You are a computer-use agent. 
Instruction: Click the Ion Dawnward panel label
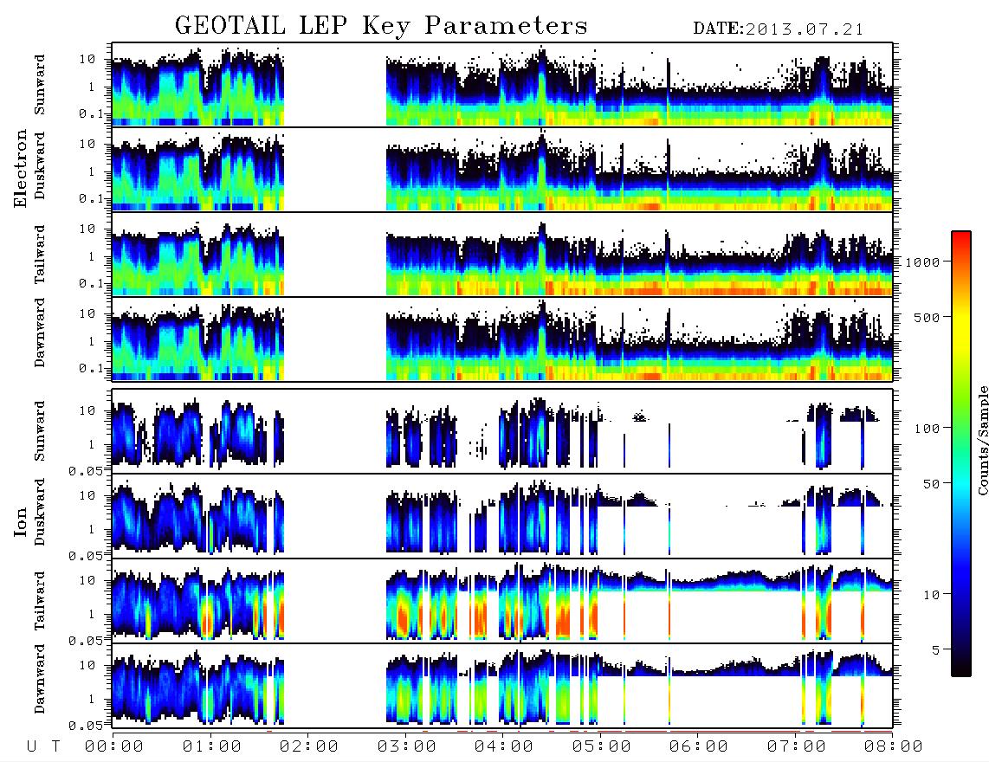(x=40, y=679)
